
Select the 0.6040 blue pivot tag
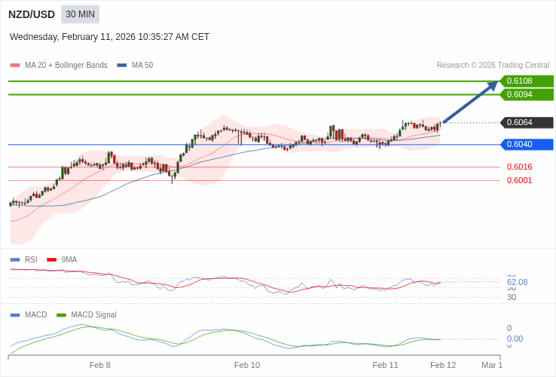527,144
